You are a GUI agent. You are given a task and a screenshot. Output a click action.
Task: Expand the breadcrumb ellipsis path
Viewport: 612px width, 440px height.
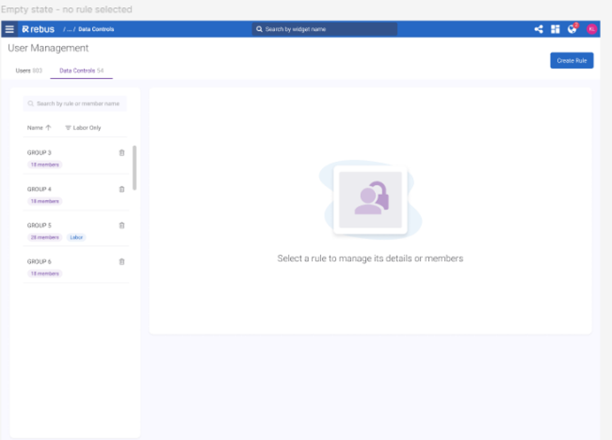point(70,30)
